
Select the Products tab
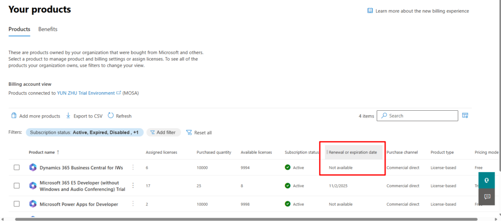pos(19,29)
